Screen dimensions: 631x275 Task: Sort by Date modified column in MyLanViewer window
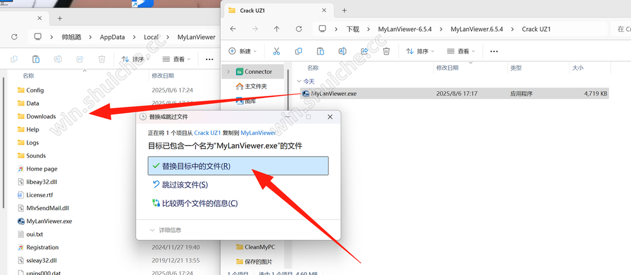point(163,75)
